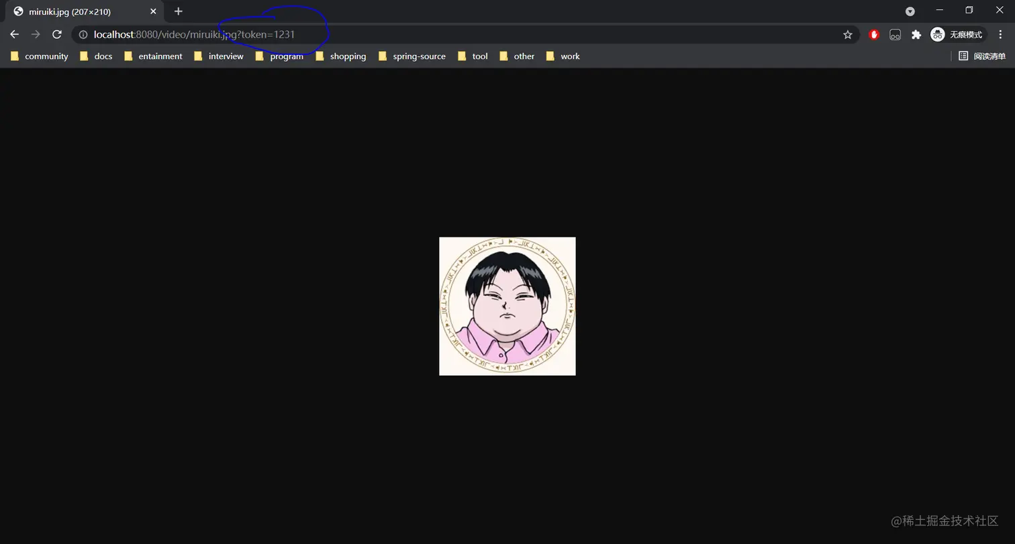The width and height of the screenshot is (1015, 544).
Task: Click the back navigation arrow
Action: click(x=14, y=34)
